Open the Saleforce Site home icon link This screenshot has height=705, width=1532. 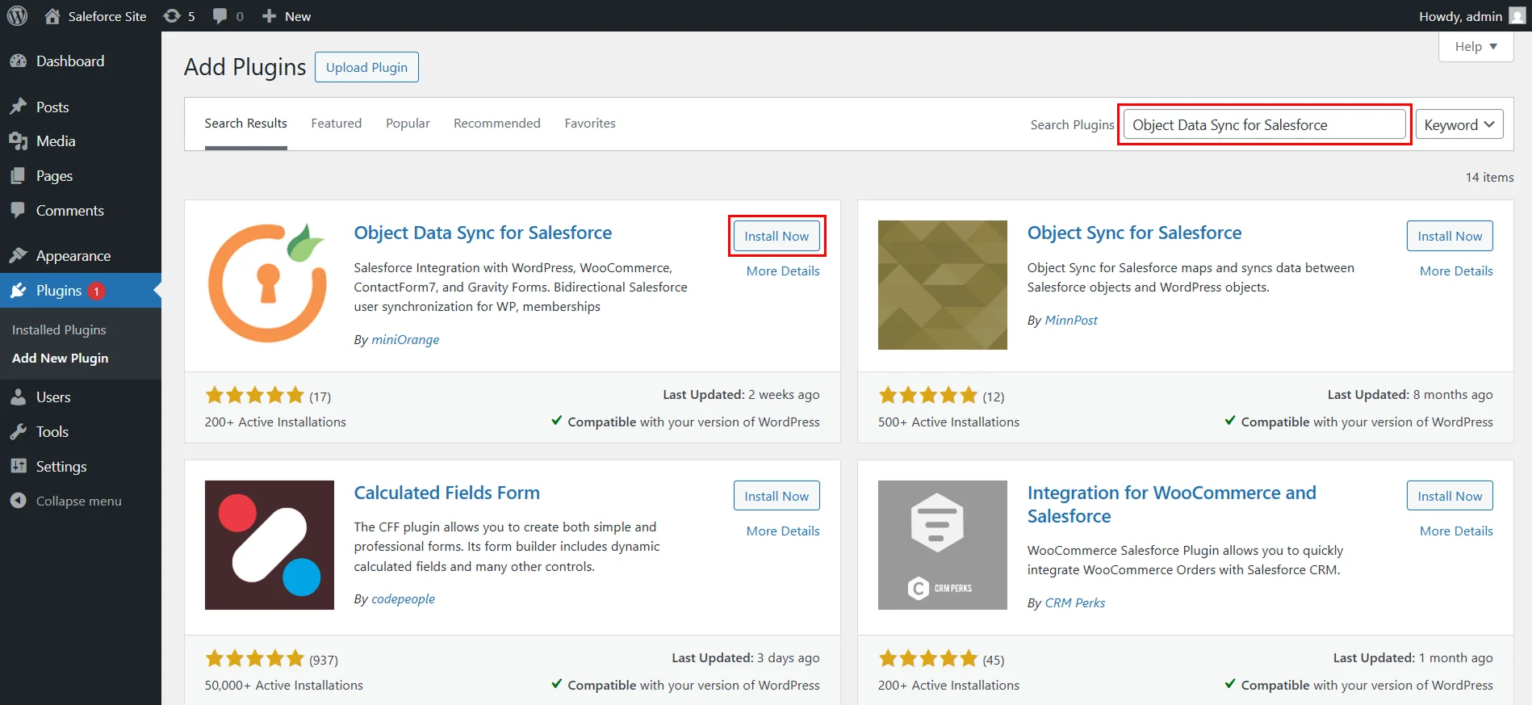[x=52, y=16]
